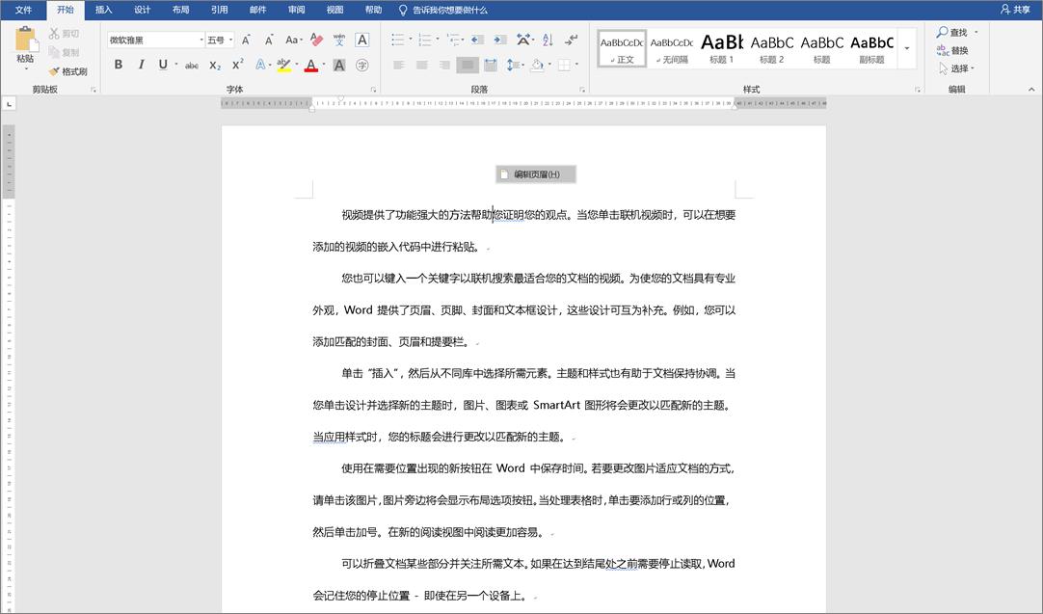The height and width of the screenshot is (614, 1043).
Task: Apply strikethrough formatting
Action: (192, 65)
